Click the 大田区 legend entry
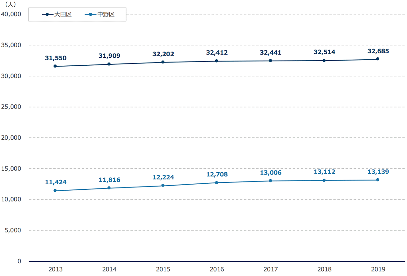Image resolution: width=407 pixels, height=276 pixels. [57, 15]
